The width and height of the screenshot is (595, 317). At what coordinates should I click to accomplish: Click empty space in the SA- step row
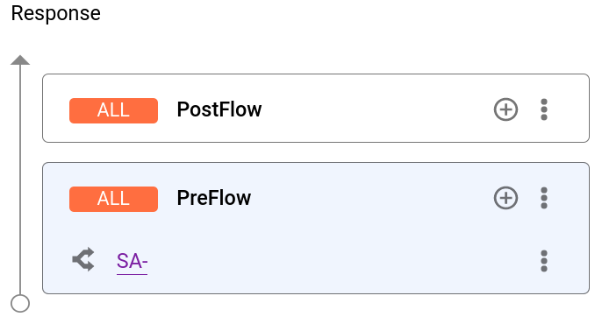click(x=341, y=261)
